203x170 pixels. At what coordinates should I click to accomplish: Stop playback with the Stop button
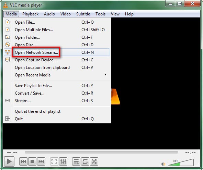point(32,161)
